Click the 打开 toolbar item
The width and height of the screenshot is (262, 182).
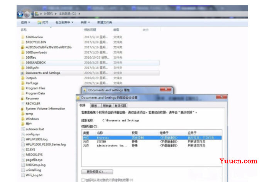(43, 22)
